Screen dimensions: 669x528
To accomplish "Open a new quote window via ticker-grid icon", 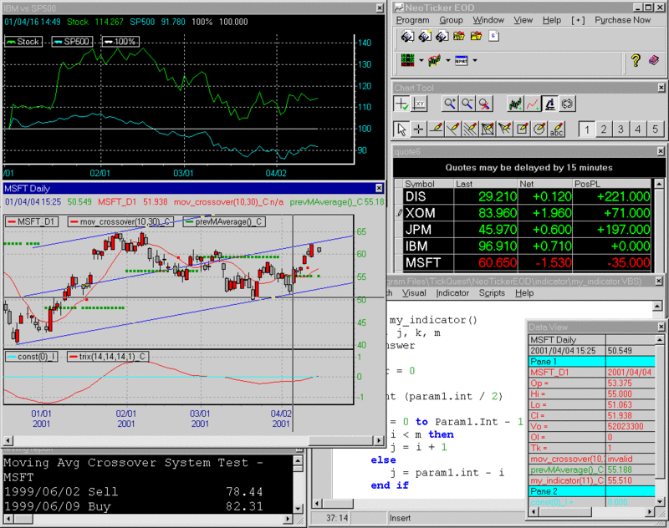I will coord(408,60).
